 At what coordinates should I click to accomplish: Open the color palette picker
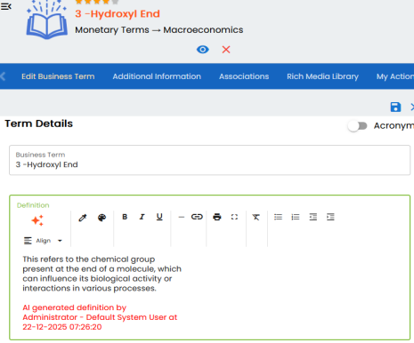tap(101, 218)
